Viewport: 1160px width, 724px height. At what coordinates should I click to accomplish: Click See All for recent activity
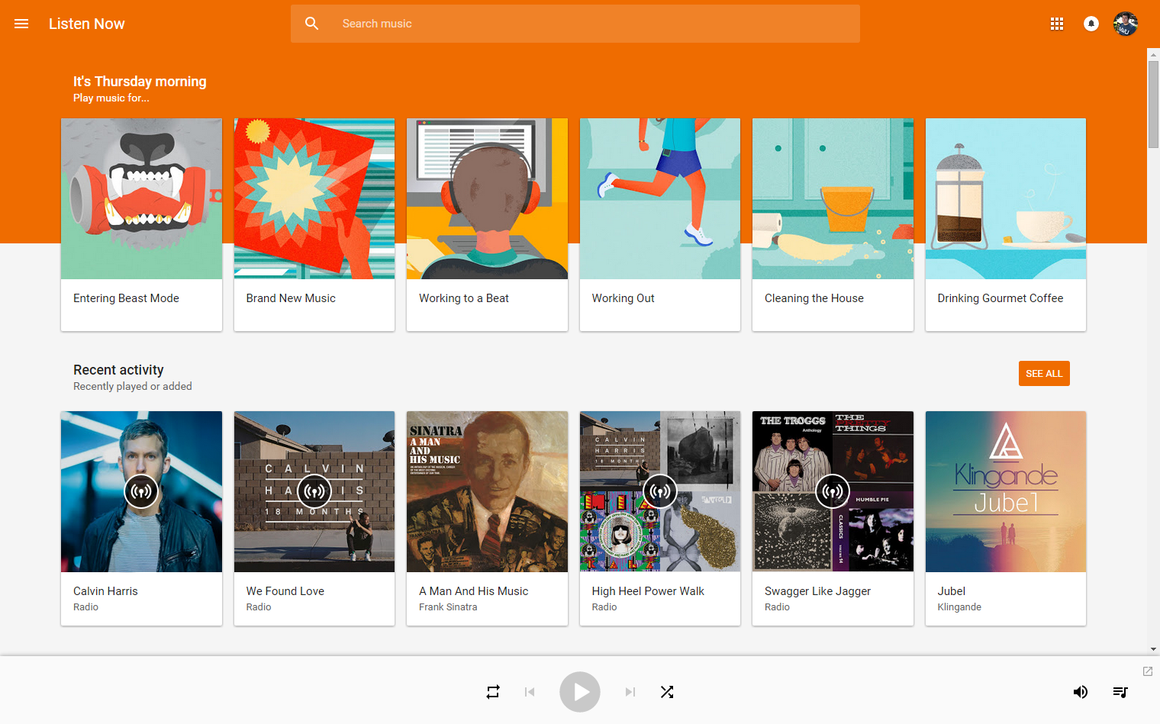click(x=1043, y=374)
